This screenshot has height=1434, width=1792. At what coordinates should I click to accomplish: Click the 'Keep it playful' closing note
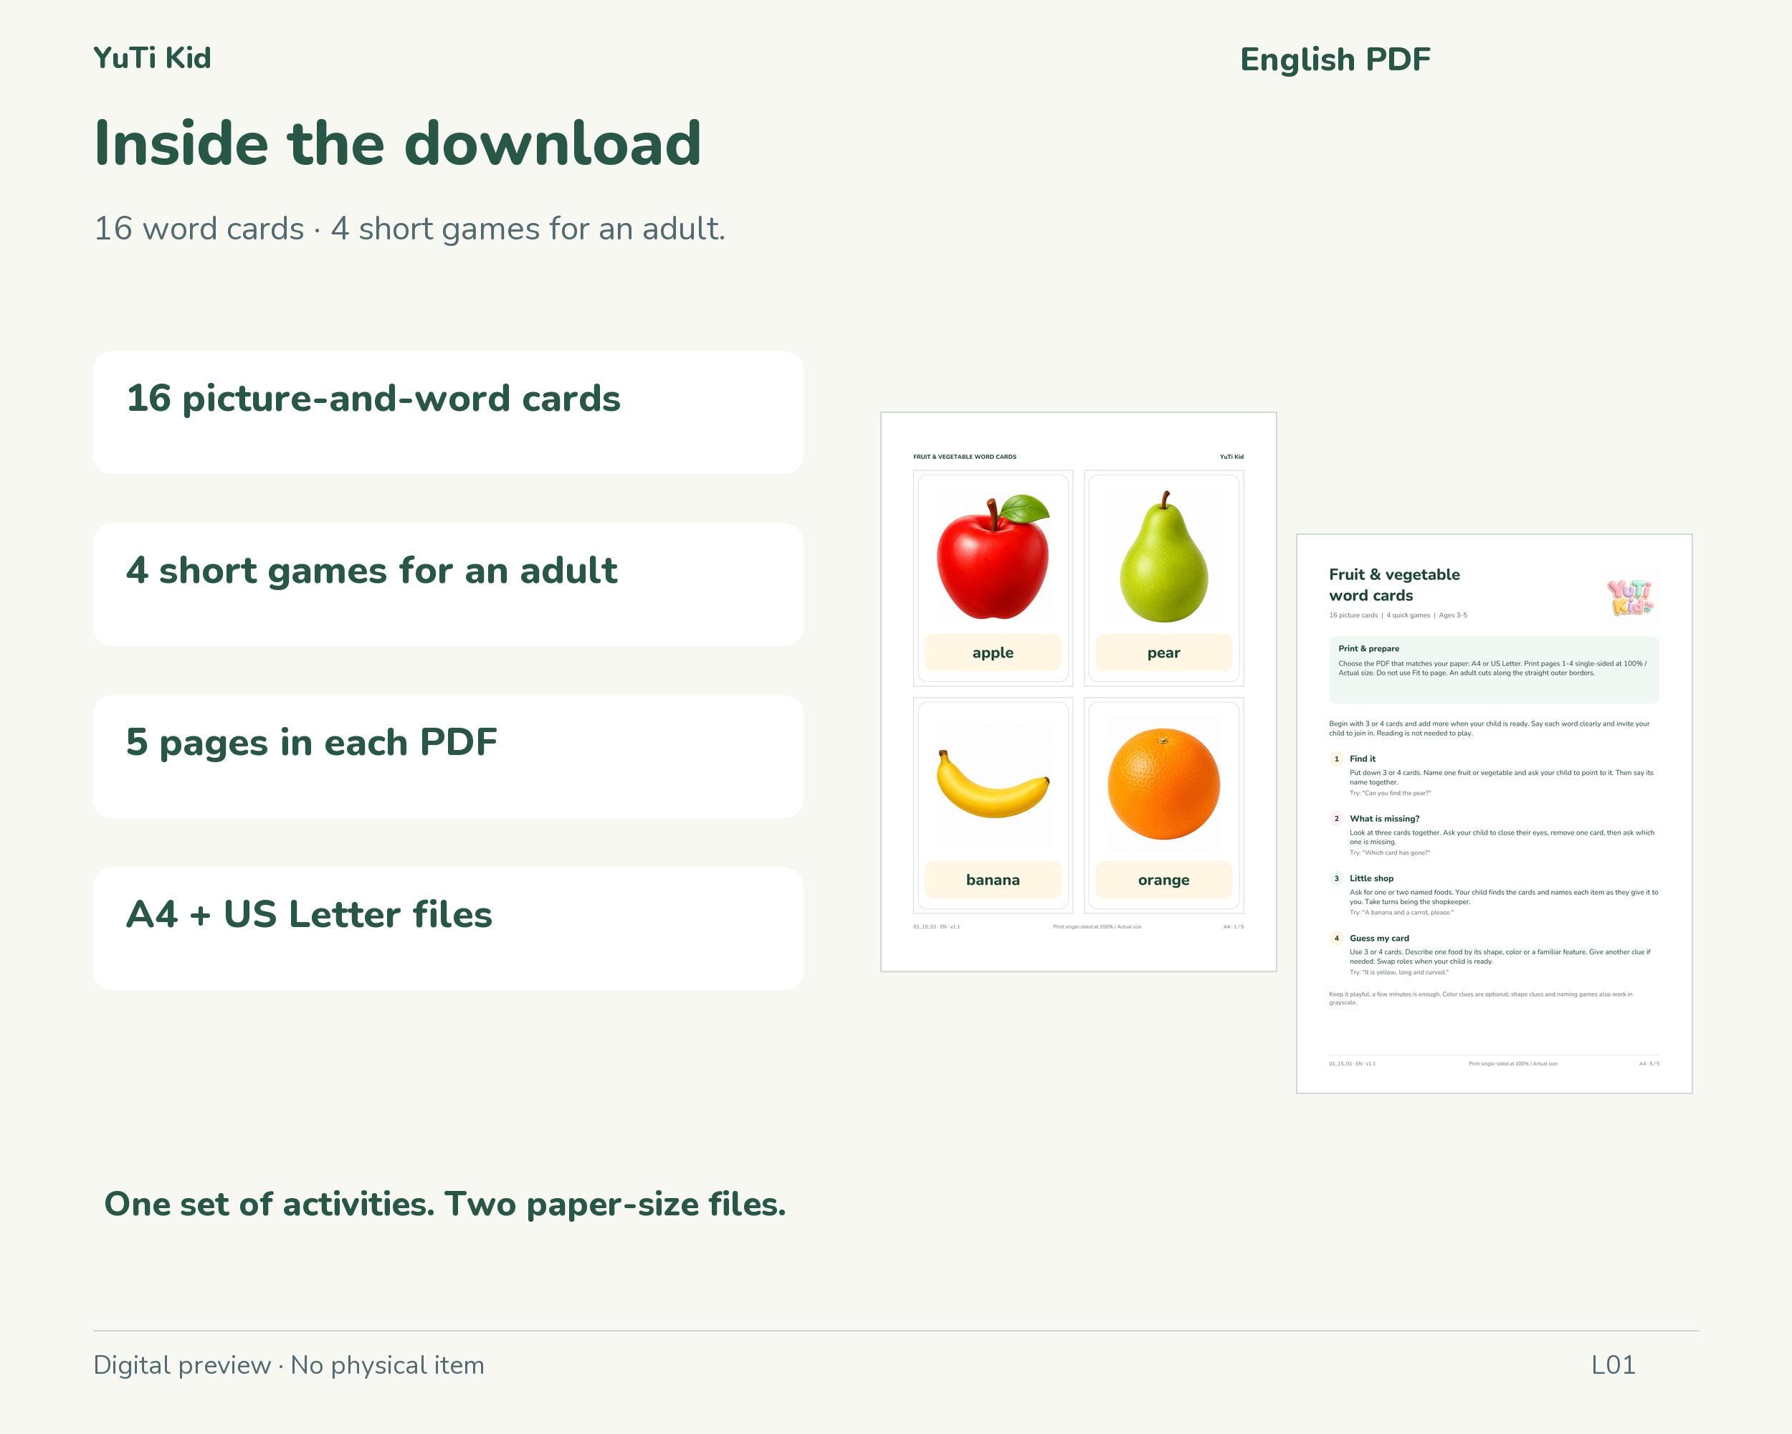pyautogui.click(x=1480, y=998)
